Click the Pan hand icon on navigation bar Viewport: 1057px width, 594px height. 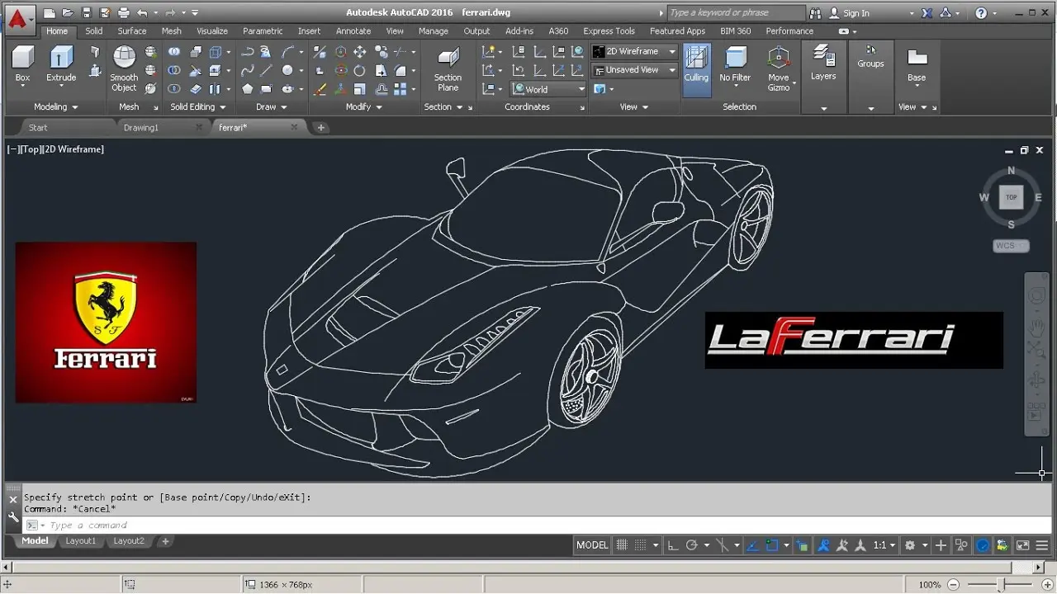point(1036,328)
